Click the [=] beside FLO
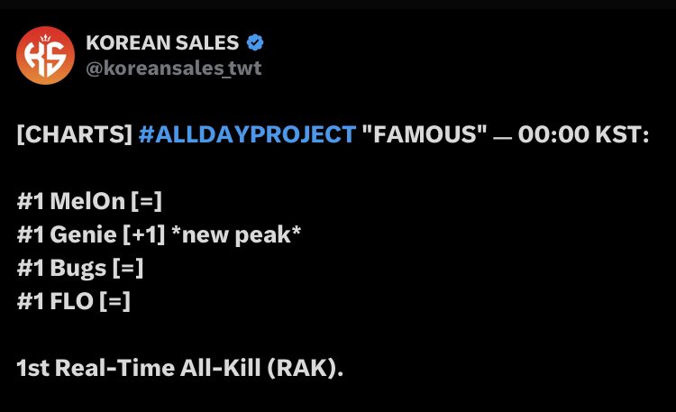The height and width of the screenshot is (412, 676). 115,301
